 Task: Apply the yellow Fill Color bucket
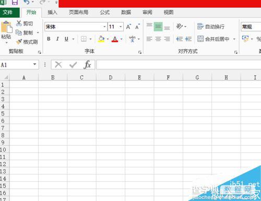[x=101, y=39]
